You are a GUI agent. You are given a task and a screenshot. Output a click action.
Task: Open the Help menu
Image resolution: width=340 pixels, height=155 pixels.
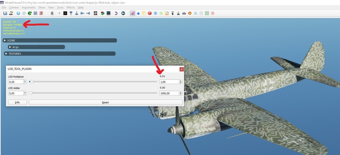click(x=81, y=7)
